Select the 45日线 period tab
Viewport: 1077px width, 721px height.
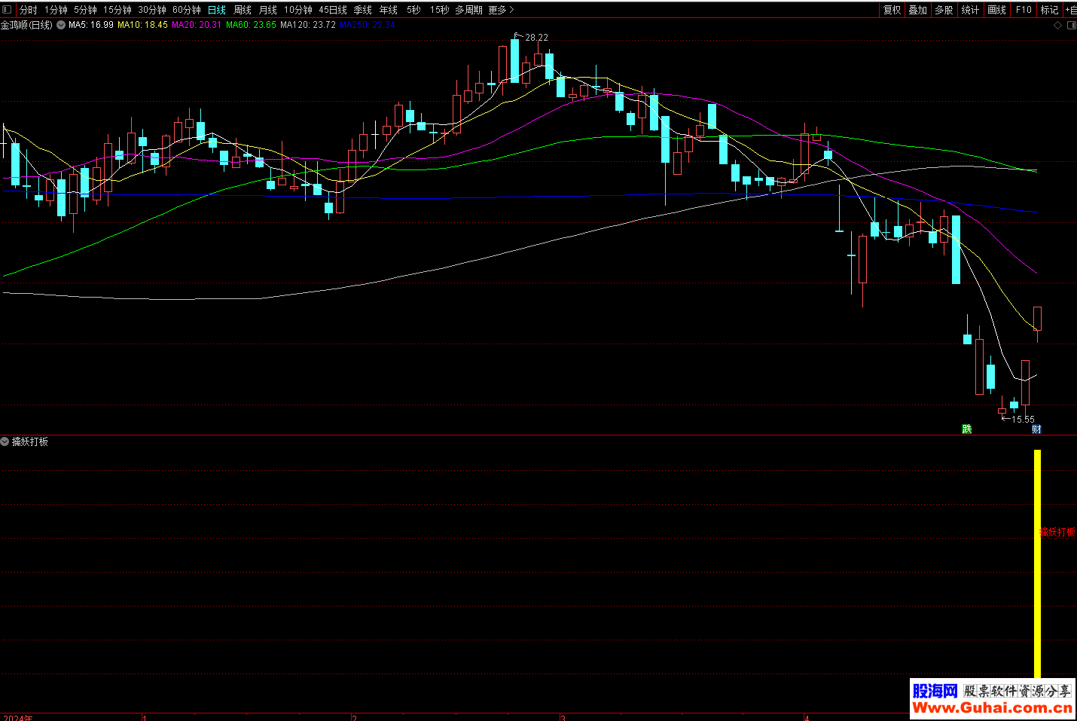coord(333,10)
